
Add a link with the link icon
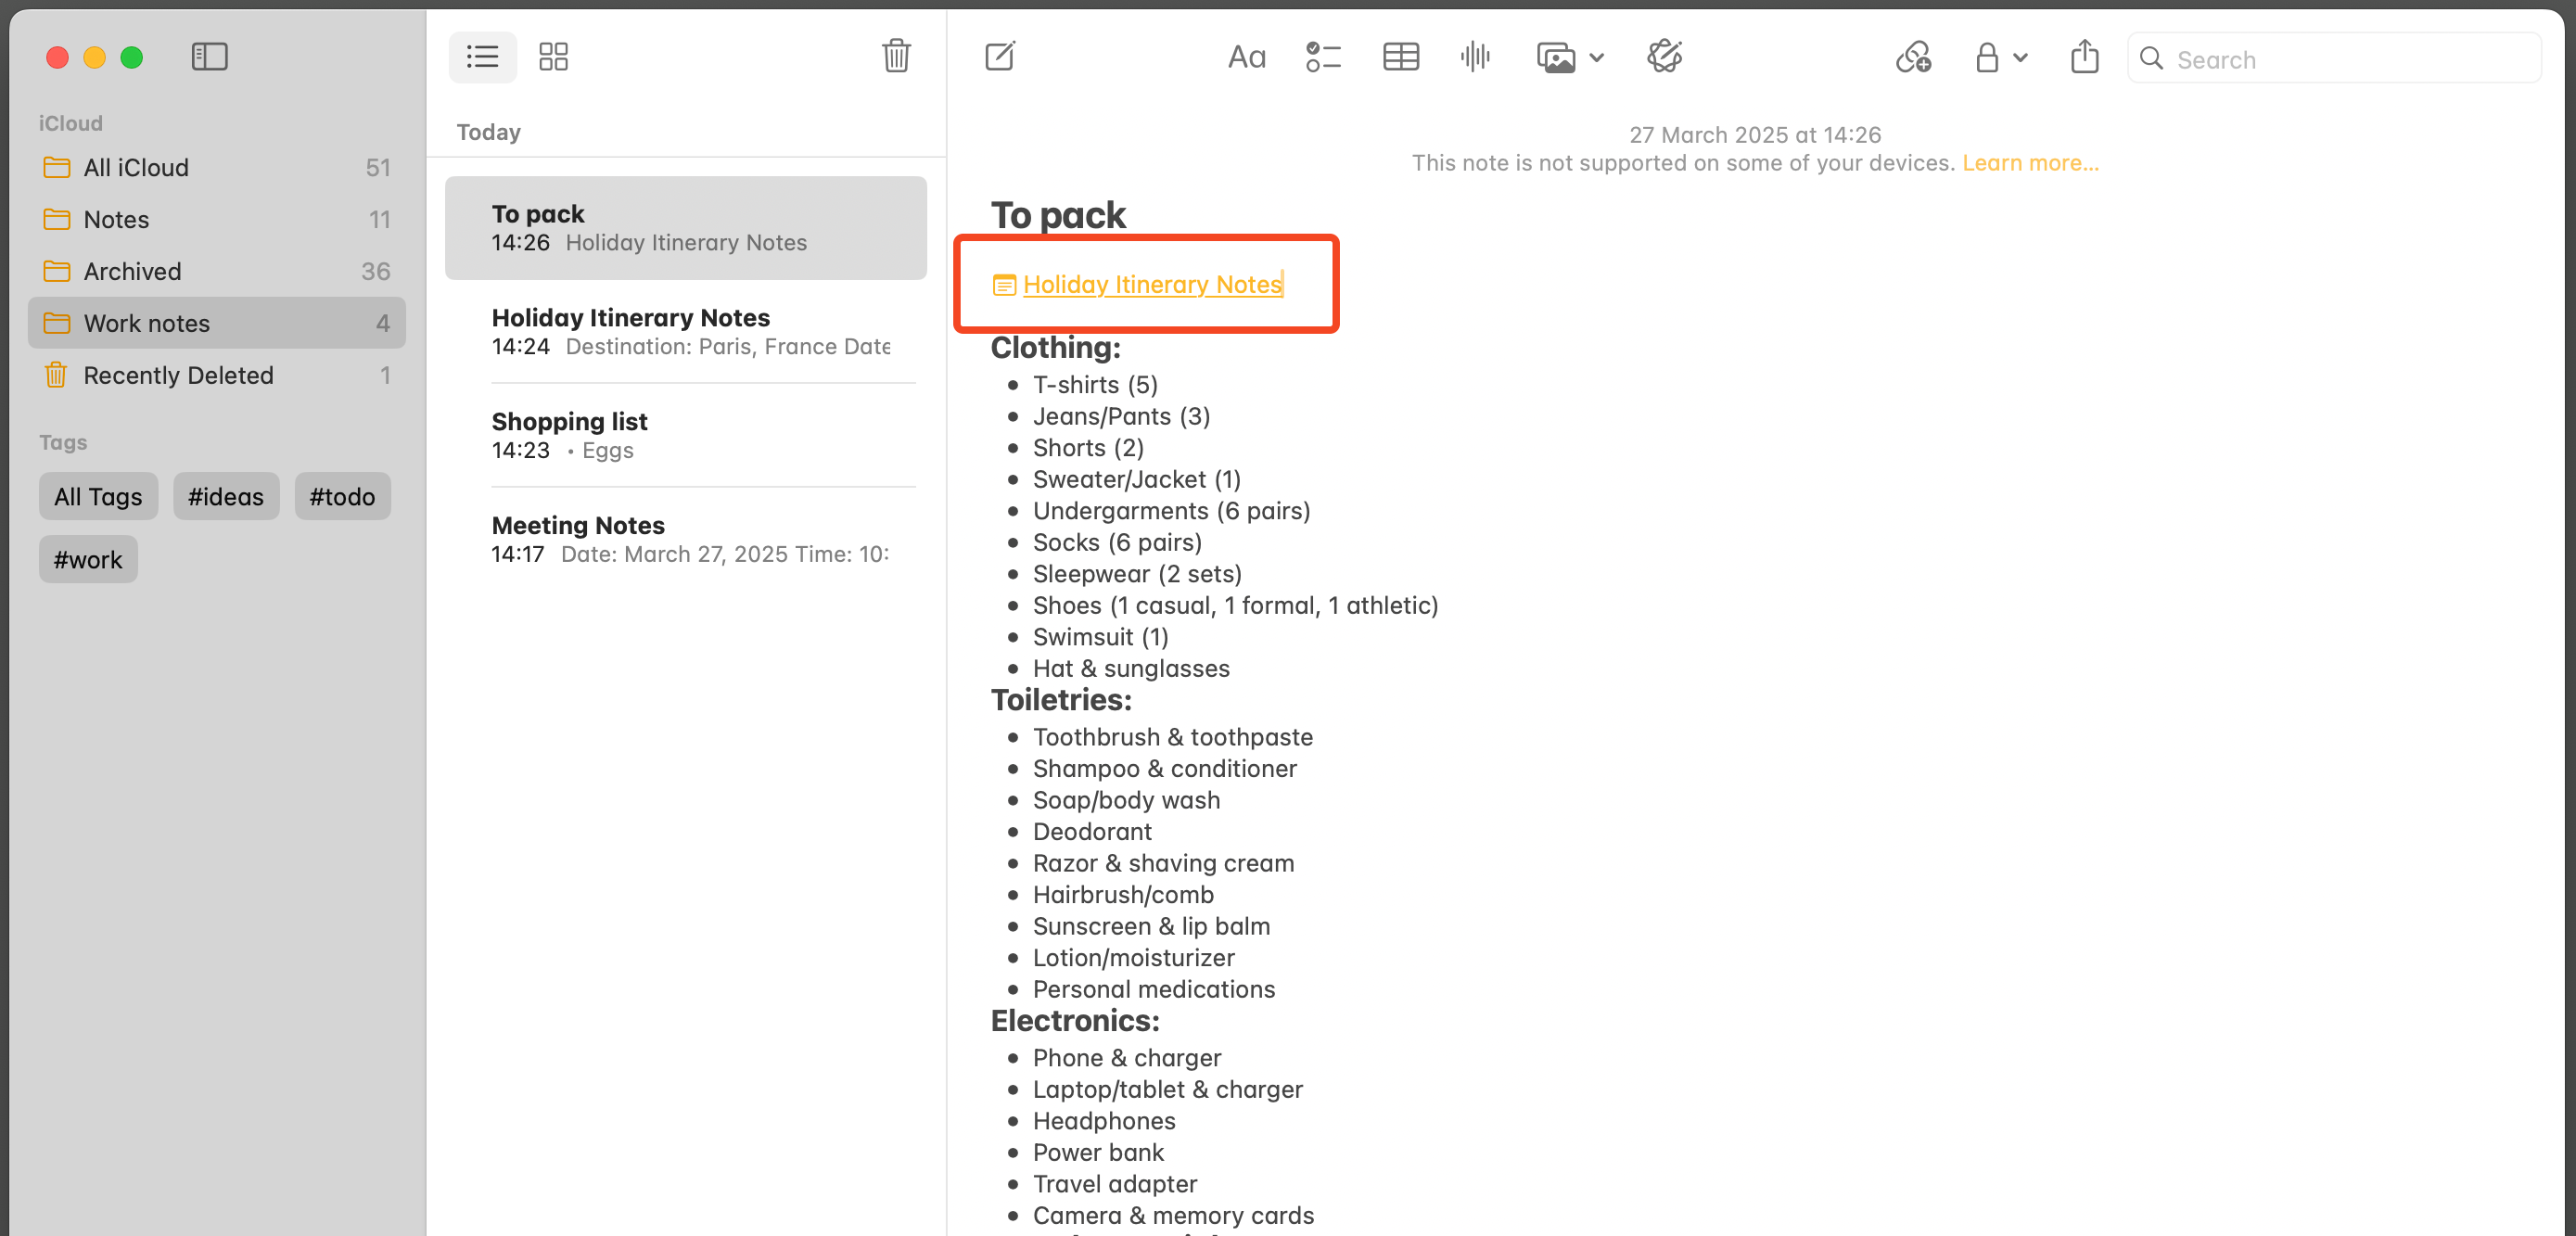pos(1912,57)
